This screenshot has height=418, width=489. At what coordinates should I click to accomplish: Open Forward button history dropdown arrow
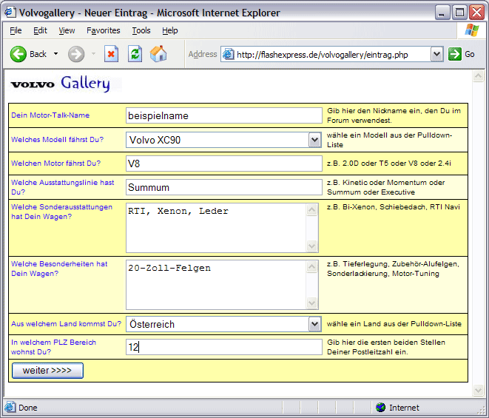(93, 54)
